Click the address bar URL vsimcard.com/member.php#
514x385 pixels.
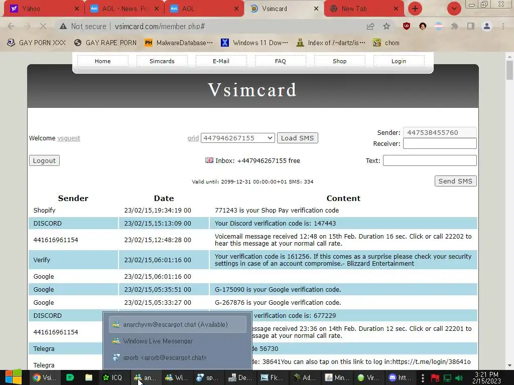(160, 26)
